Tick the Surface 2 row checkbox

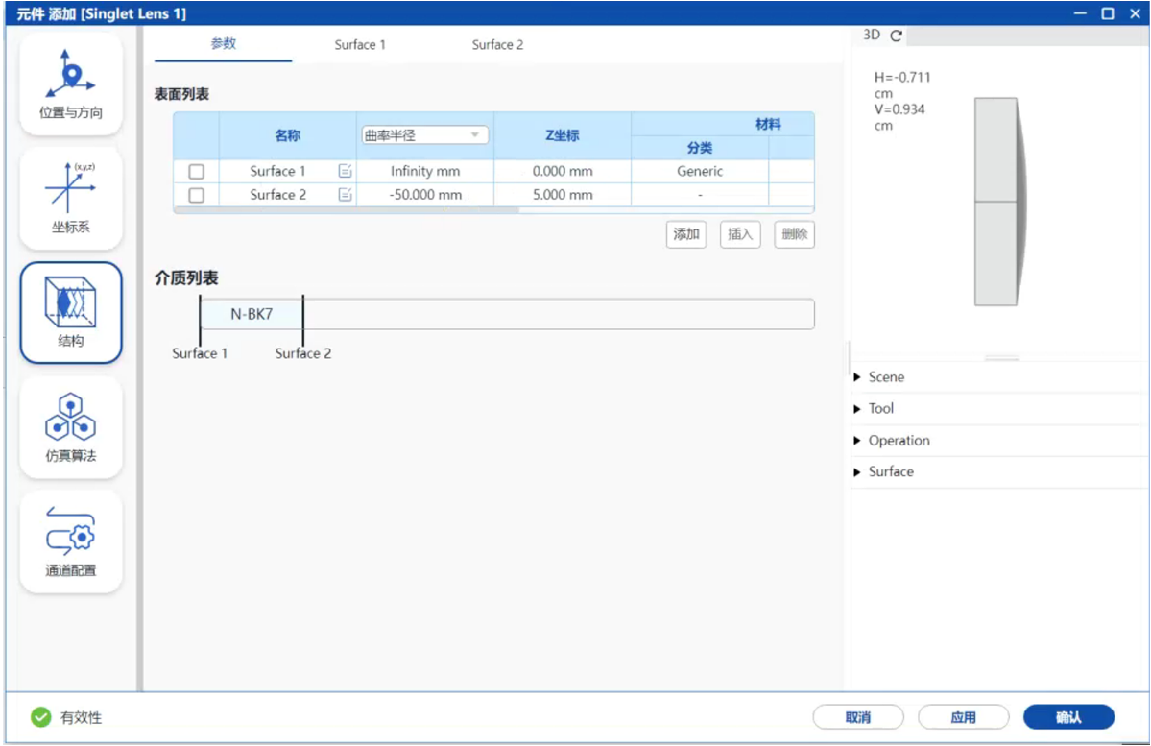point(197,195)
